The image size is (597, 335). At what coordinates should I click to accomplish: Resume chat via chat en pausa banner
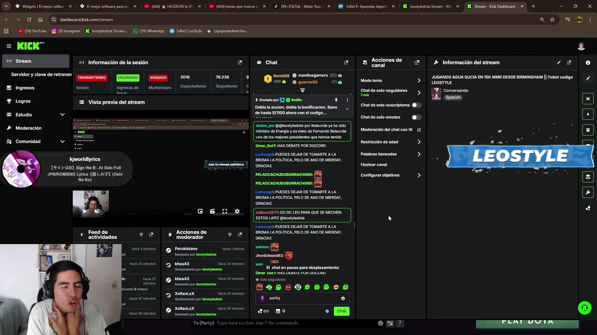302,268
